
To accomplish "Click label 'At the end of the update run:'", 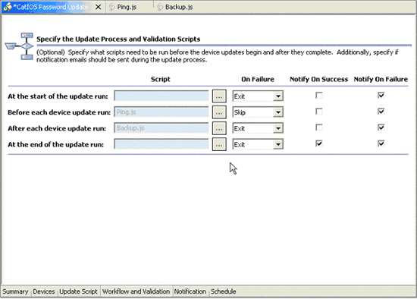I will (x=55, y=145).
